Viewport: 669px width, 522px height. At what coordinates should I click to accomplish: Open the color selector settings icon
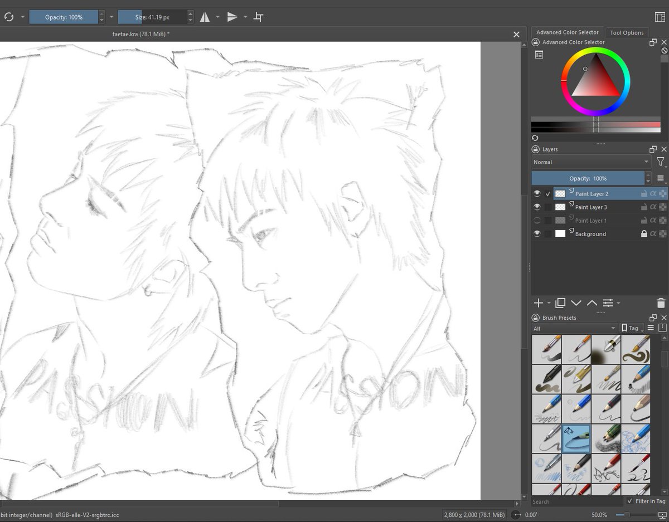(539, 55)
